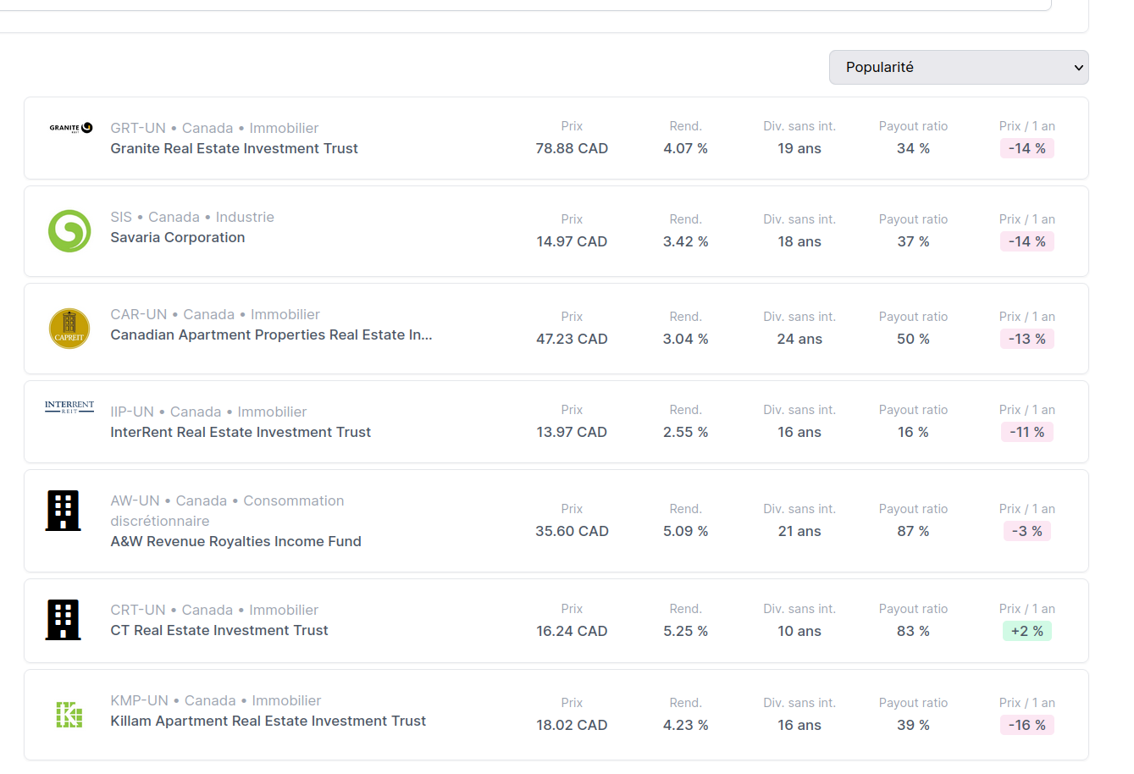Click the CT Real Estate building icon

[64, 620]
